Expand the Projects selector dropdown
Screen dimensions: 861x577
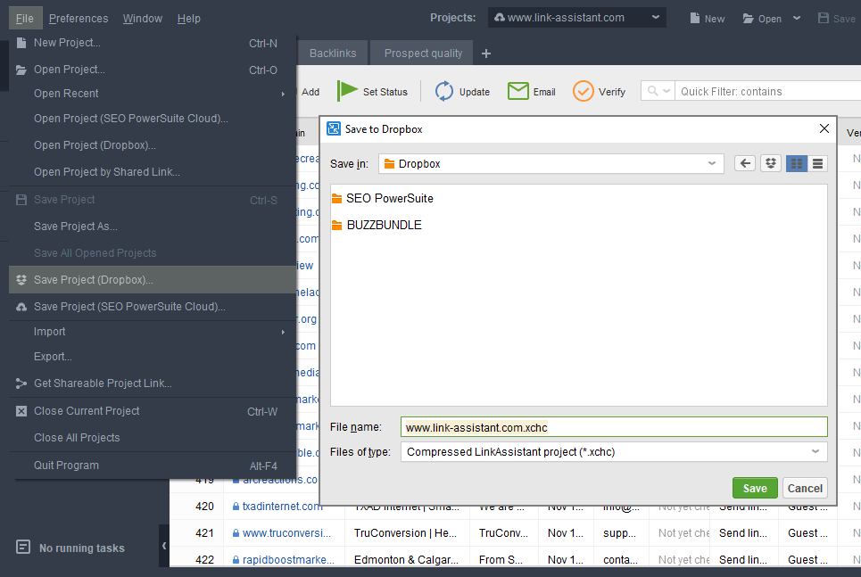coord(656,18)
